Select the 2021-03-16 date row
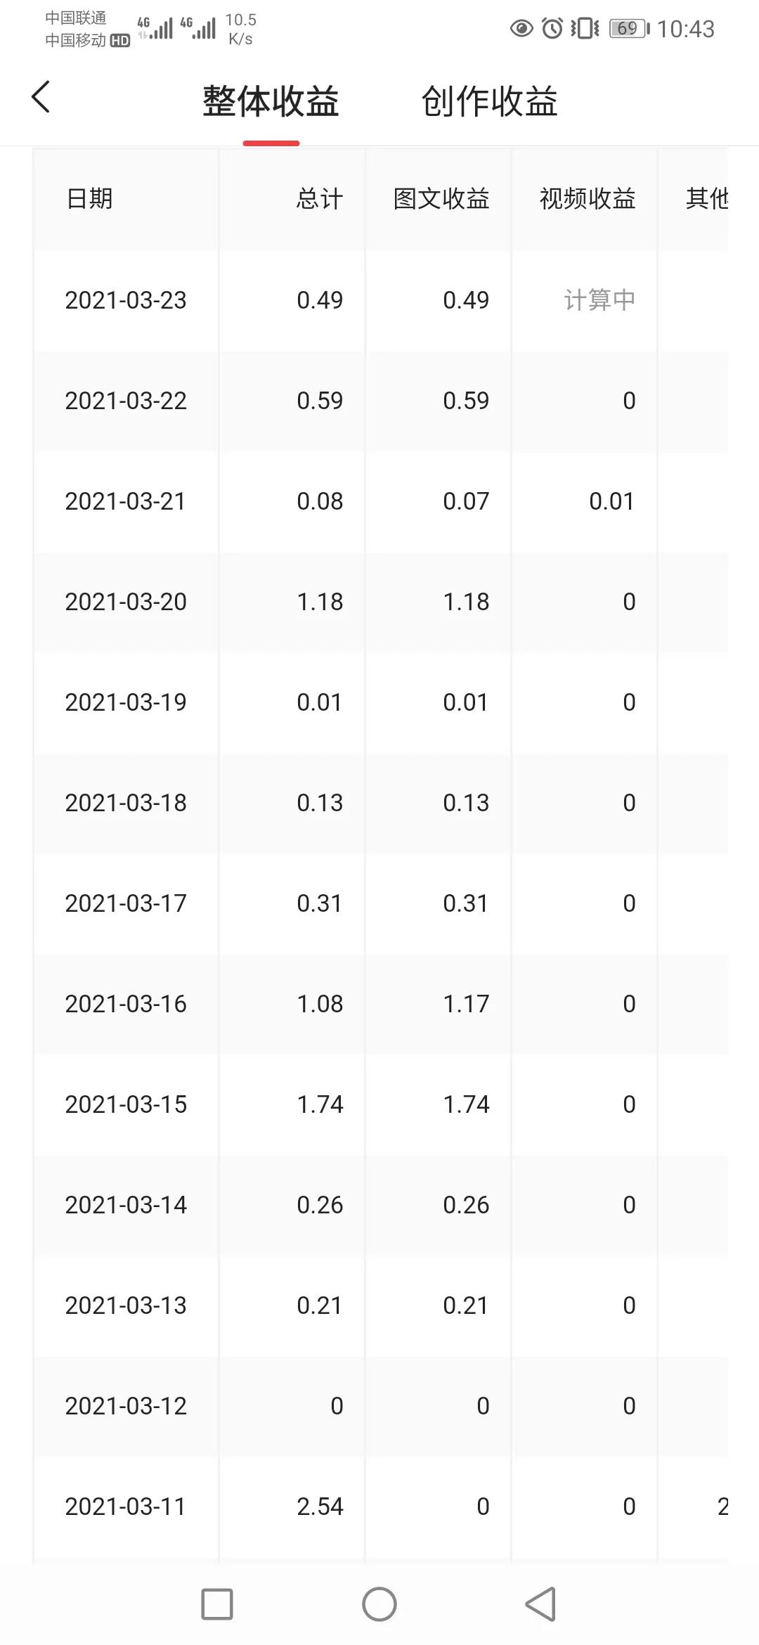The height and width of the screenshot is (1645, 759). [126, 1004]
